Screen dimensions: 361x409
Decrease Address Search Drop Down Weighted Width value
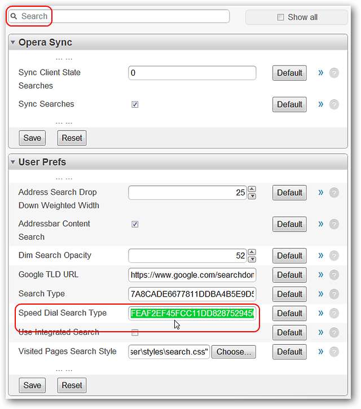click(252, 196)
